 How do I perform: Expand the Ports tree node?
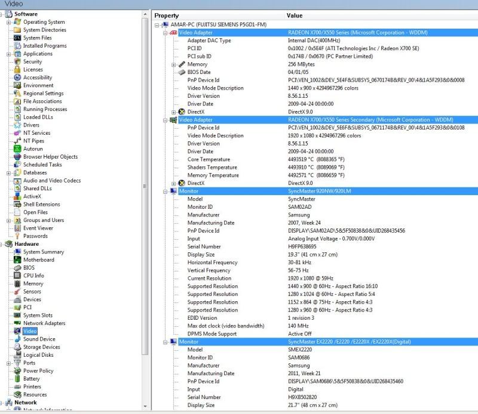pos(8,363)
